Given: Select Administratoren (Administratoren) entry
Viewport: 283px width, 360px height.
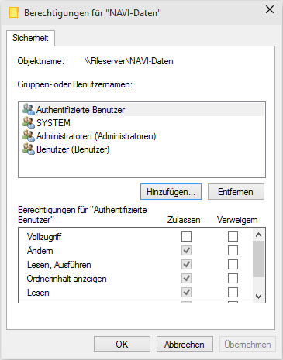Looking at the screenshot, I should tap(142, 136).
